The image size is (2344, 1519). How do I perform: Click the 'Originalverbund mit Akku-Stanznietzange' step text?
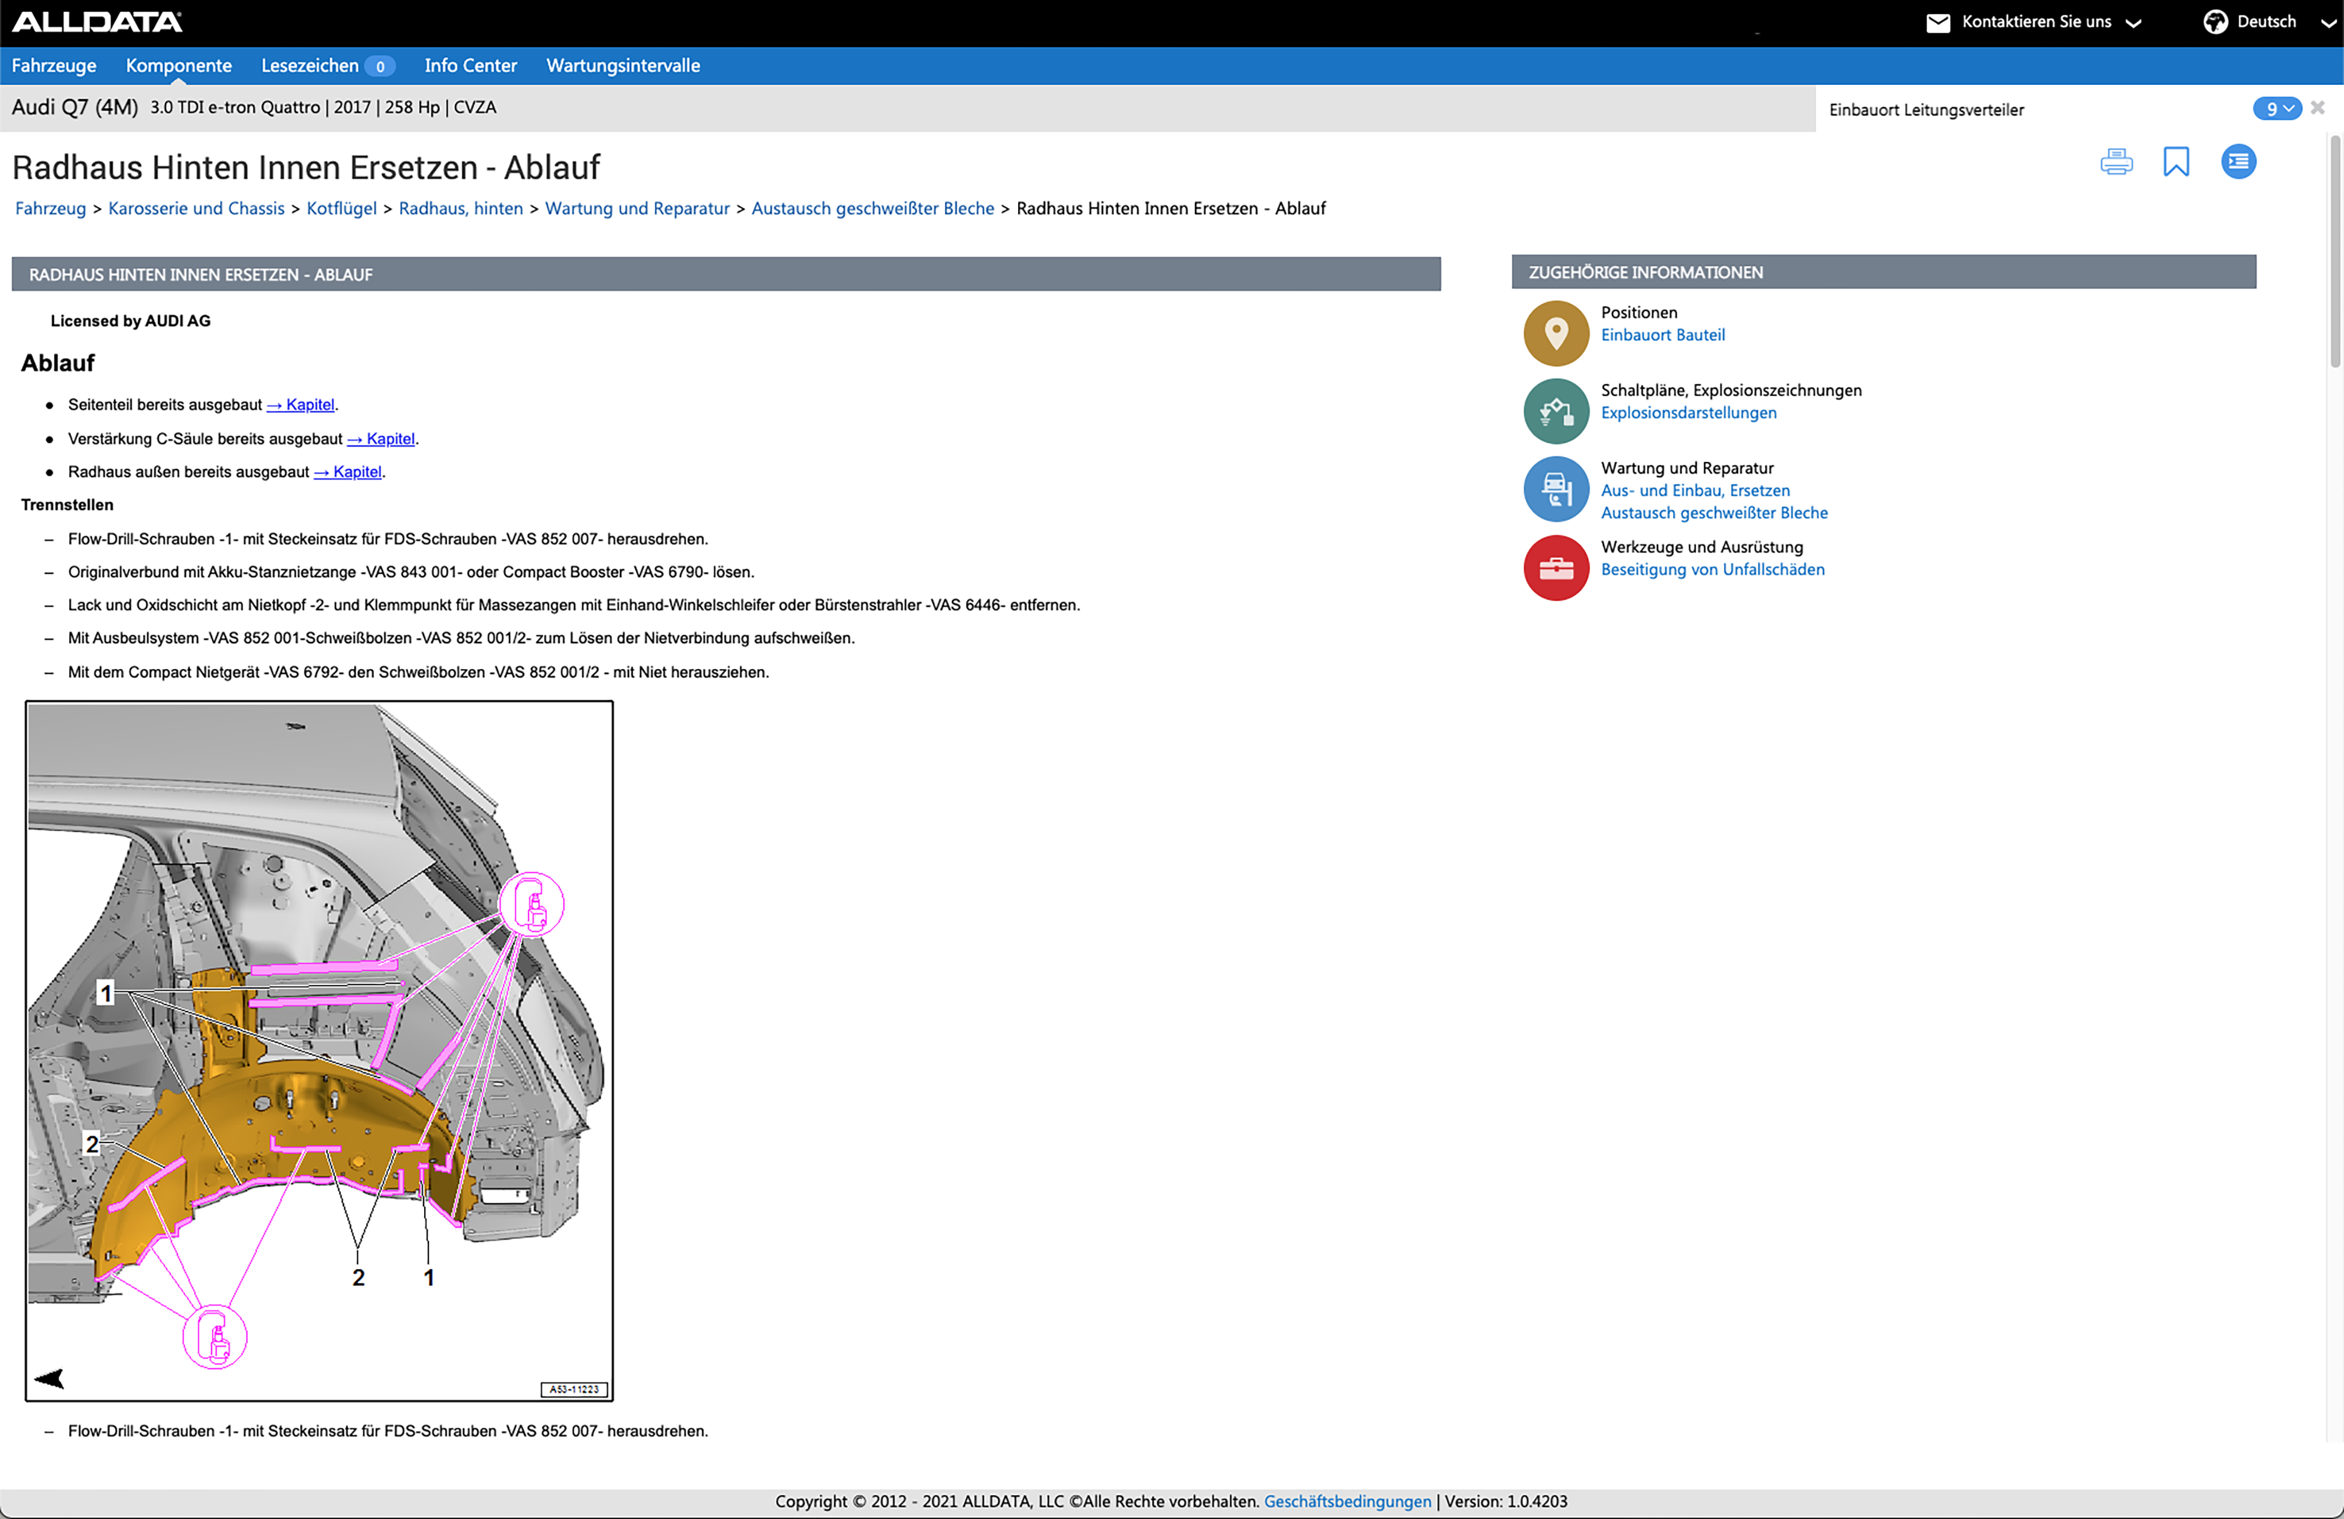(x=411, y=572)
